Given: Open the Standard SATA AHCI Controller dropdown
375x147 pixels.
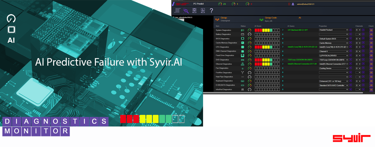Looking at the screenshot, I should tap(333, 85).
